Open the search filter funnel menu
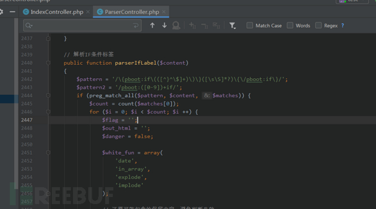This screenshot has width=376, height=209. 232,26
